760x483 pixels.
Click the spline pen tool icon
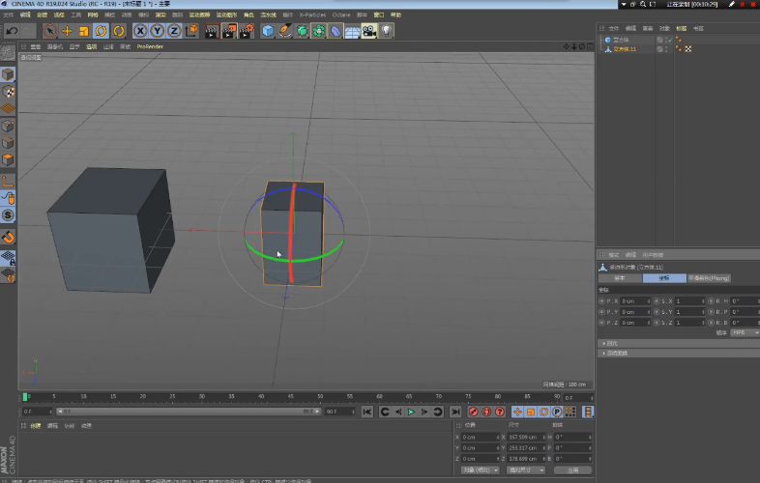coord(285,31)
